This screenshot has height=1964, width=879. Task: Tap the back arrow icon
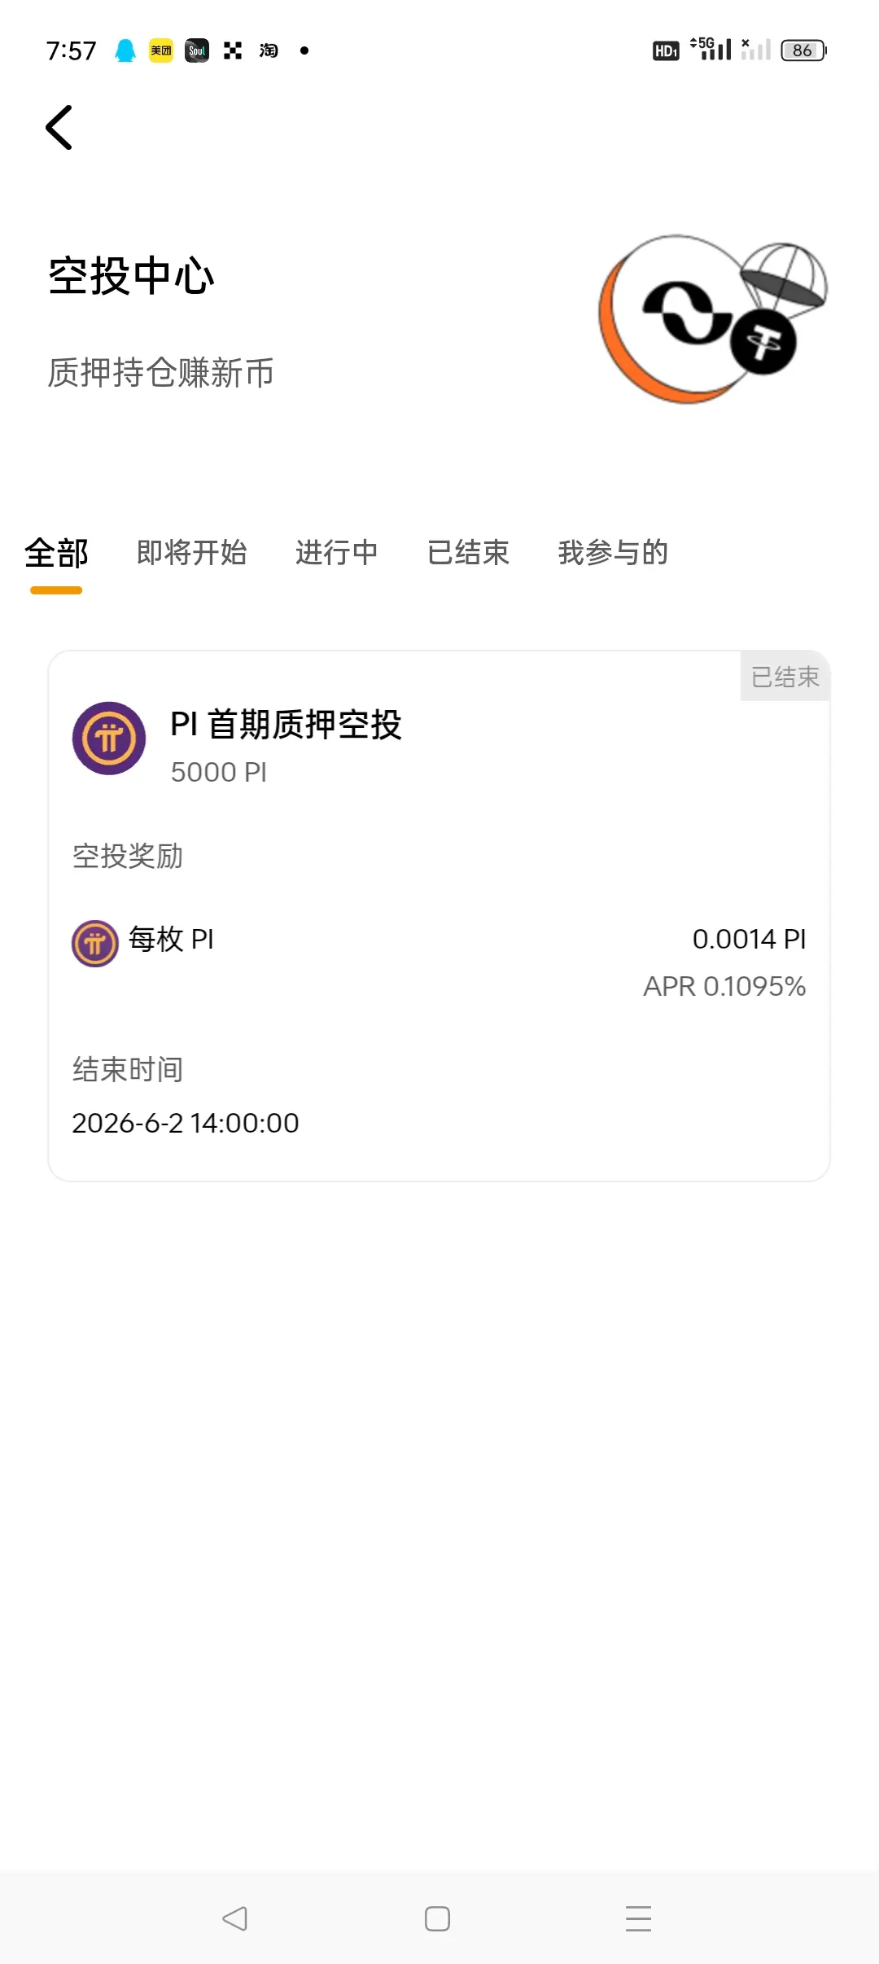pos(59,128)
